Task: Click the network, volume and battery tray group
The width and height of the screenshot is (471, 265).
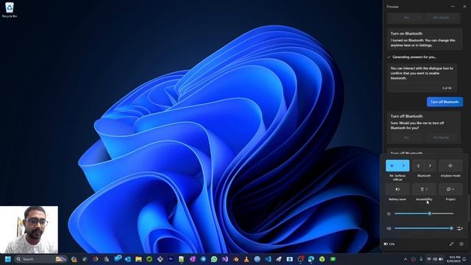Action: [x=435, y=259]
